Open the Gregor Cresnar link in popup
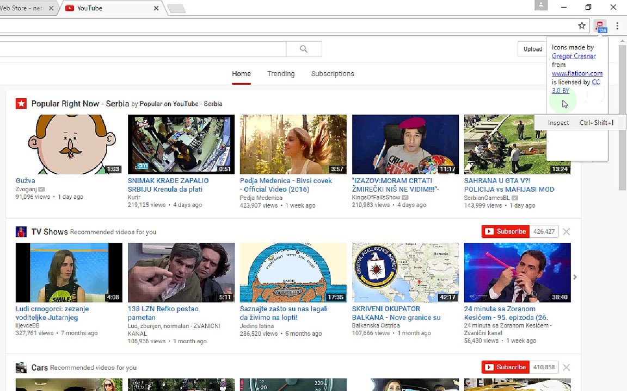 (574, 56)
